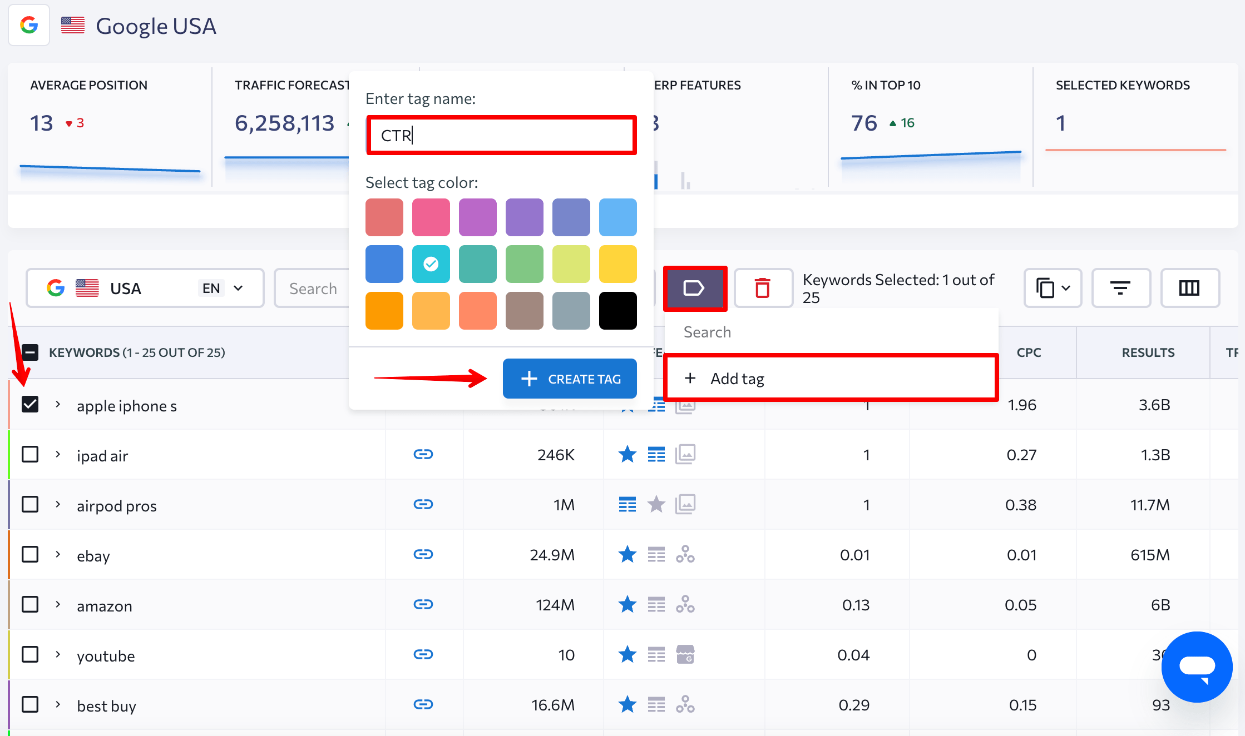Select the Add tag menu entry
The height and width of the screenshot is (736, 1245).
(831, 378)
